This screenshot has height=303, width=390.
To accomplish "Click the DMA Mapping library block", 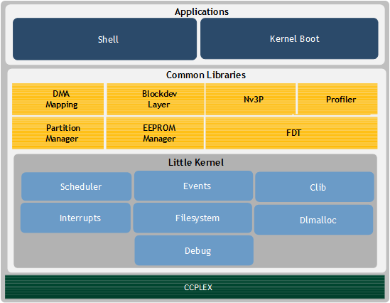I will [58, 99].
